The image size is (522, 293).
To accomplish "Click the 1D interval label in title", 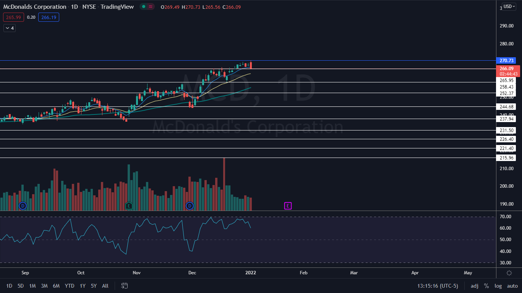I will 75,7.
